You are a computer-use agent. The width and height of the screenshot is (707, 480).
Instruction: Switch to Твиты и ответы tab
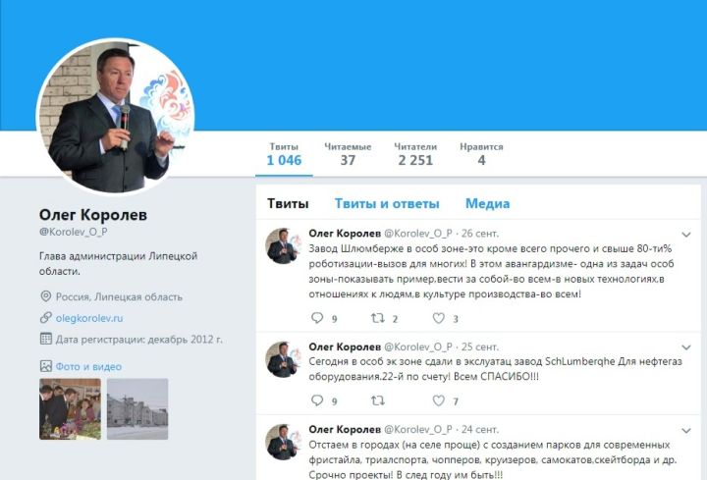pos(387,203)
